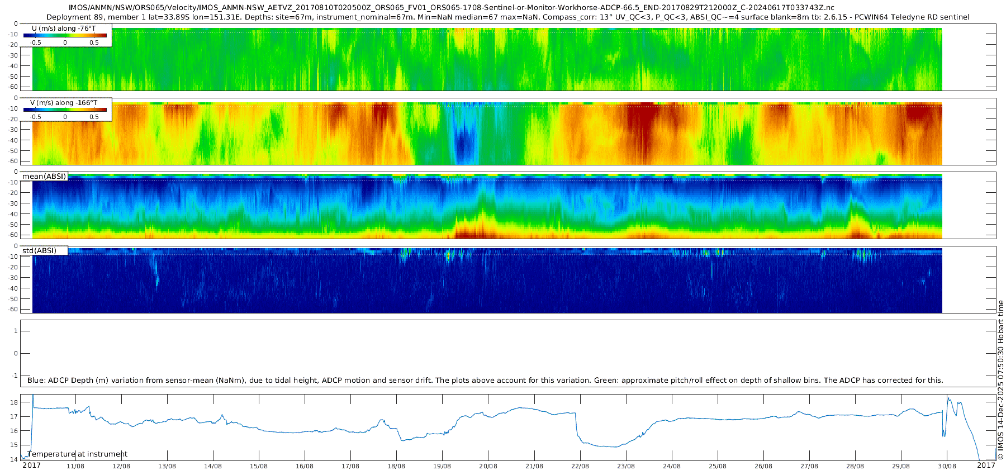Click the 18 tick on temperature axis
The image size is (1006, 475).
(15, 402)
